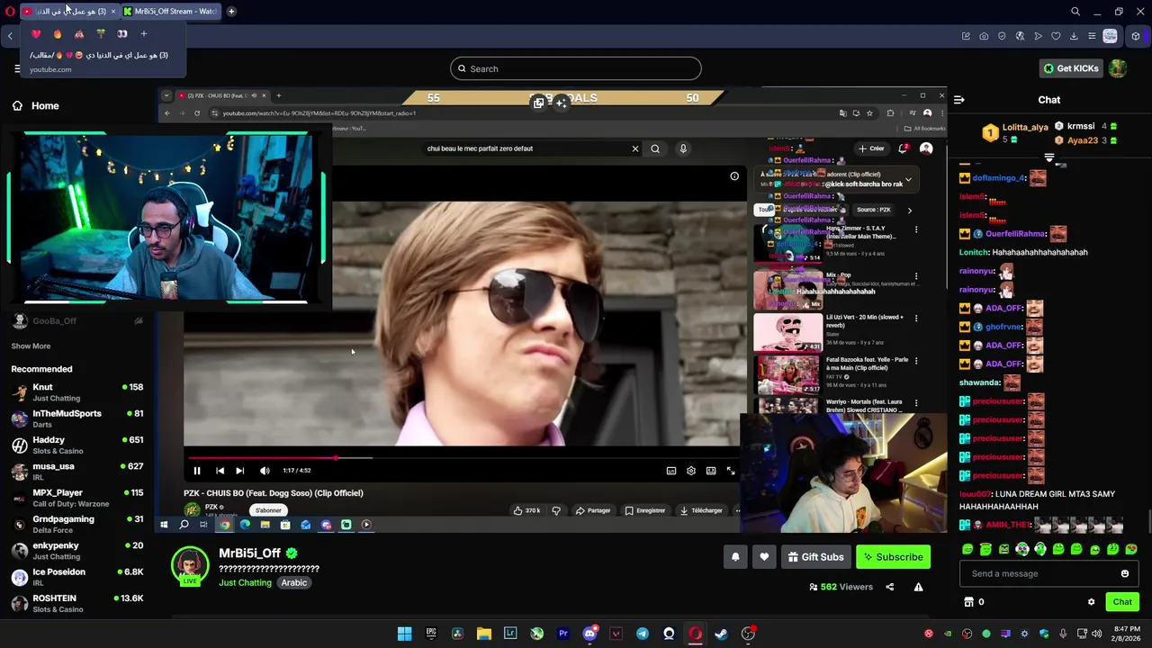Screen dimensions: 1152x648
Task: Open recommended channel Knut
Action: [x=76, y=392]
